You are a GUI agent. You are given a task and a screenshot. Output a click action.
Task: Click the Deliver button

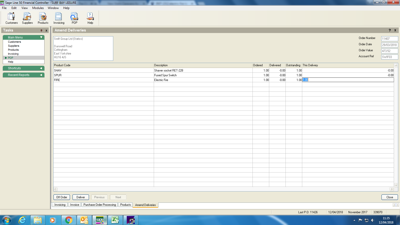[81, 197]
